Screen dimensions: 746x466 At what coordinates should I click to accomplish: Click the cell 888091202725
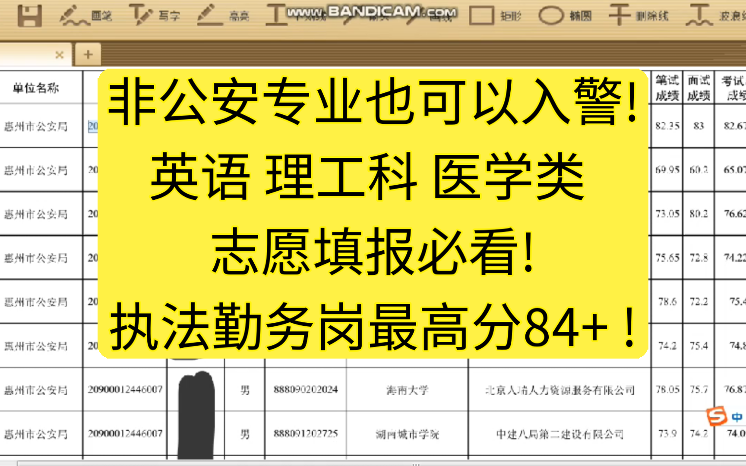[306, 433]
